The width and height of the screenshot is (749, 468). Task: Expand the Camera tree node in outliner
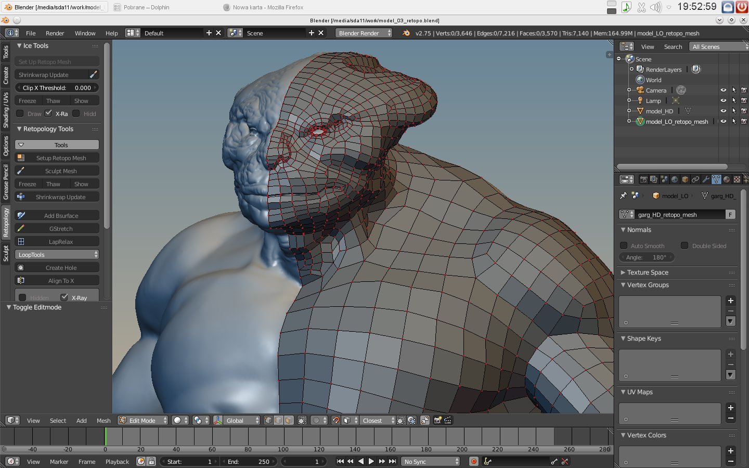(629, 90)
